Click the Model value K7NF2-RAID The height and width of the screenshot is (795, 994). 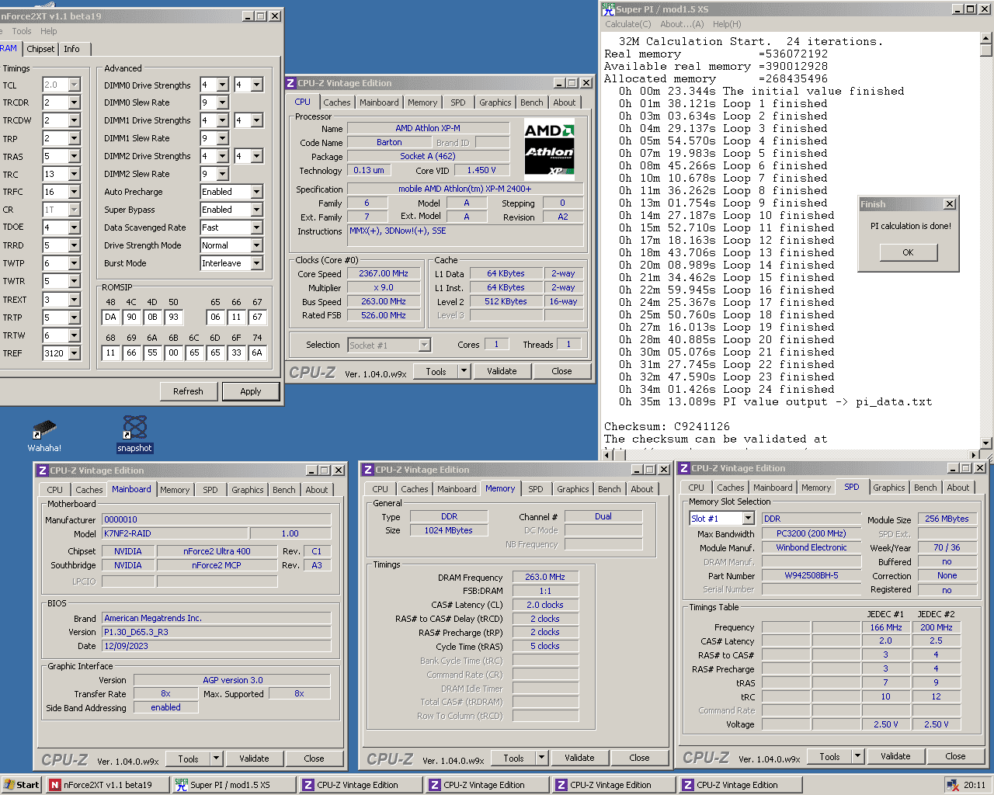(175, 533)
